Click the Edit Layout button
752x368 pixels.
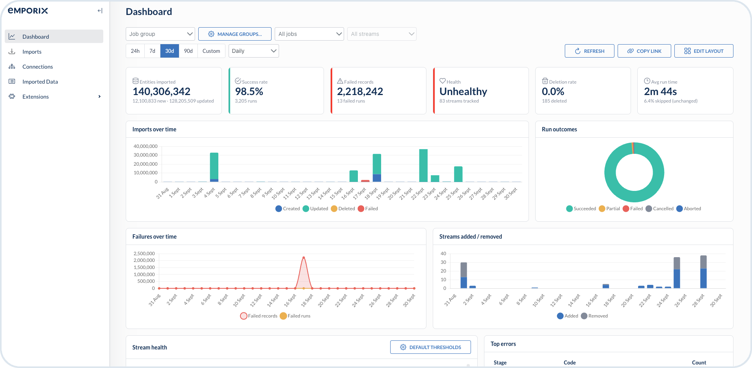704,51
